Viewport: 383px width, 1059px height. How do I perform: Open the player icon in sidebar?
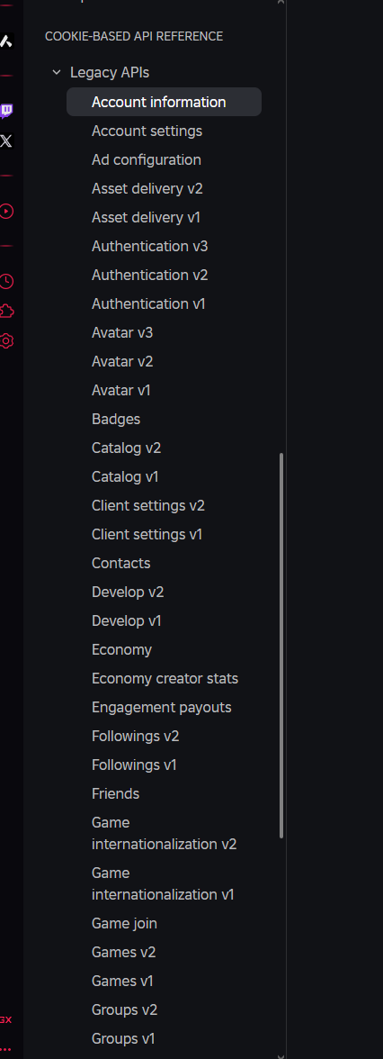pos(6,212)
